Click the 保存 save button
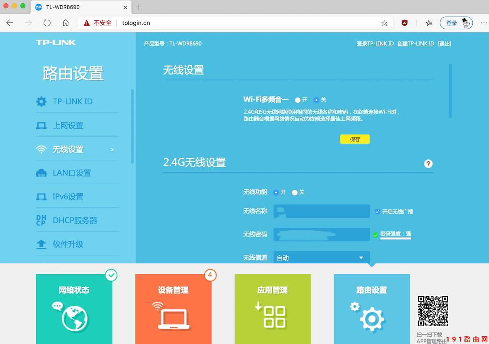Image resolution: width=489 pixels, height=344 pixels. point(355,139)
